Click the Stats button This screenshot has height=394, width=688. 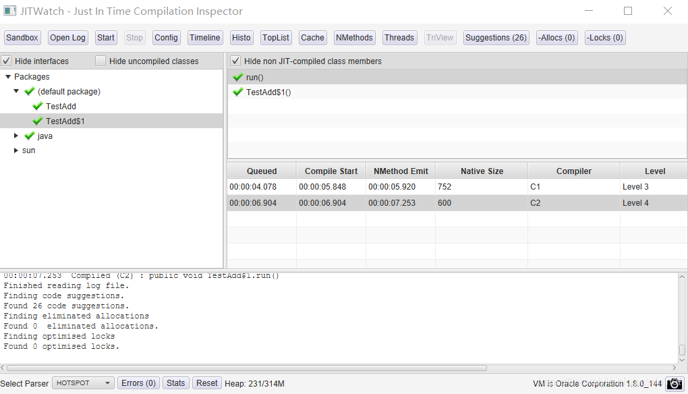point(175,383)
